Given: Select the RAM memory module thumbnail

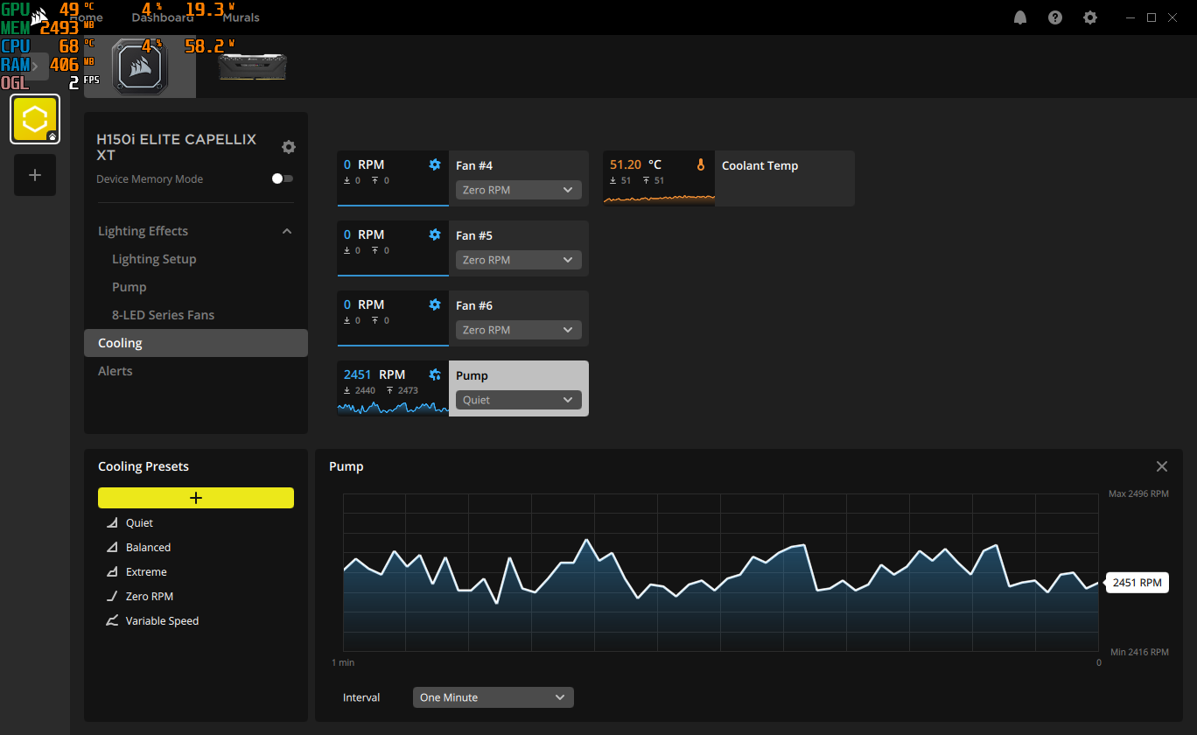Looking at the screenshot, I should click(252, 66).
